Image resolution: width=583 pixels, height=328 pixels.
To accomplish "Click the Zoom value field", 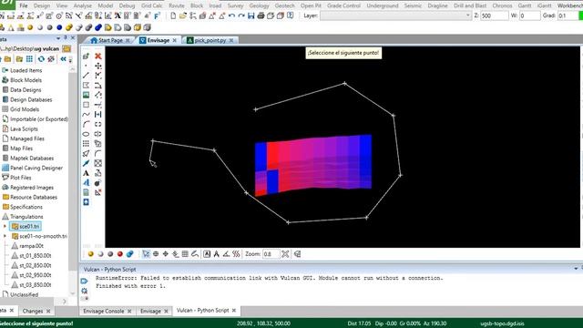I will [x=271, y=254].
